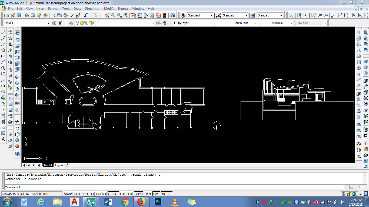The image size is (369, 207).
Task: Activate the Multiline Text tool
Action: [3, 139]
